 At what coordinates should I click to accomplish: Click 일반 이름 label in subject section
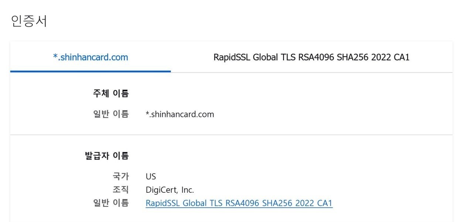pos(110,114)
